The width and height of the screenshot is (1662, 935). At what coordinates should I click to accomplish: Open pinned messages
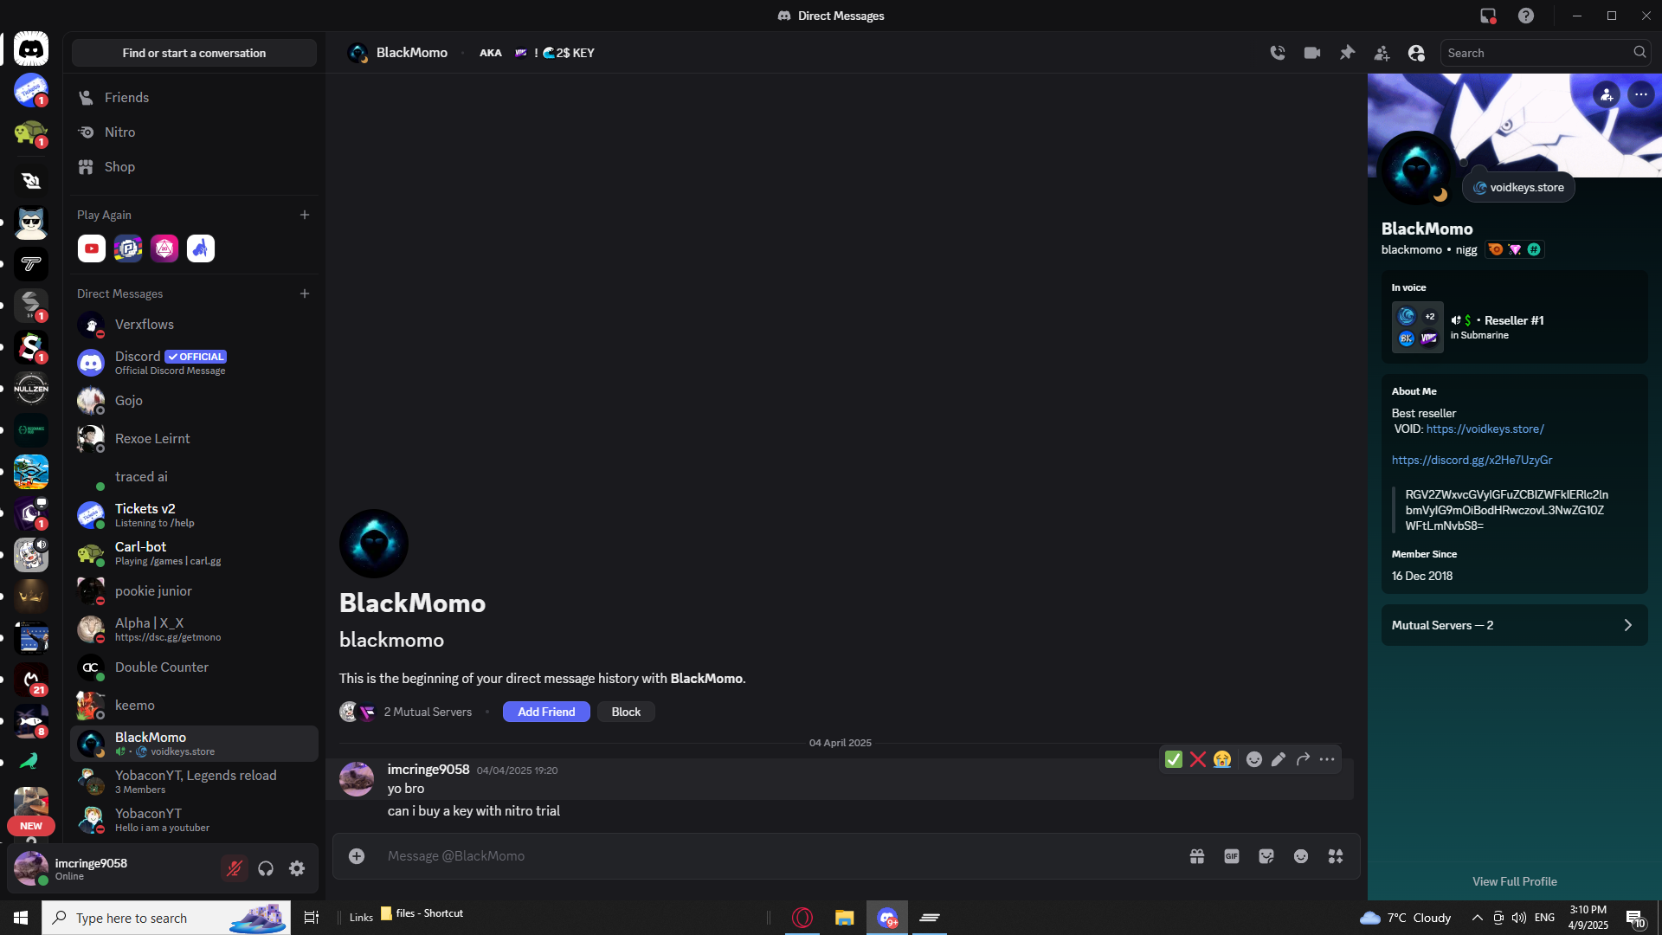tap(1347, 53)
